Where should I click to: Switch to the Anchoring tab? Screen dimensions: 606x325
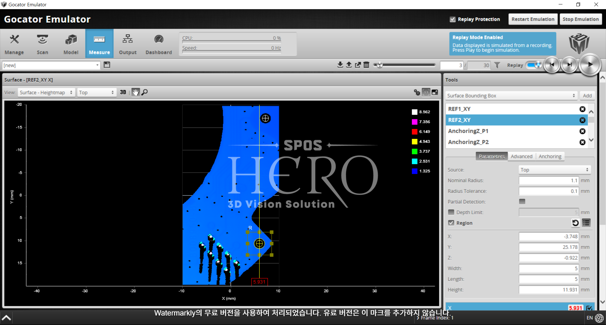pyautogui.click(x=550, y=156)
